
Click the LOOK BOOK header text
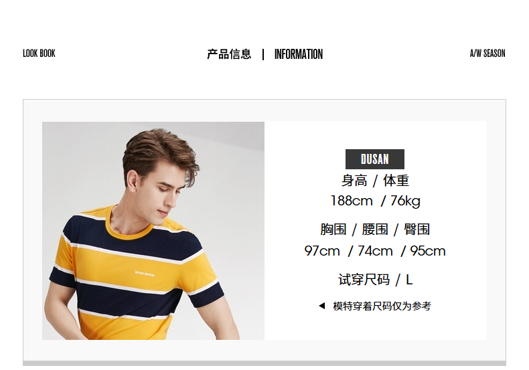pos(39,54)
